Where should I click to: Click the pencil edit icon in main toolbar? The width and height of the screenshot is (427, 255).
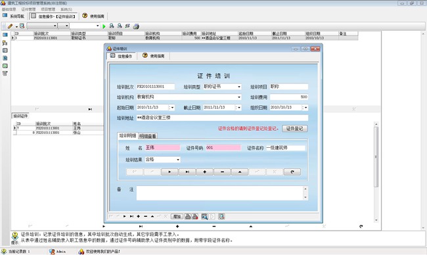click(x=10, y=26)
